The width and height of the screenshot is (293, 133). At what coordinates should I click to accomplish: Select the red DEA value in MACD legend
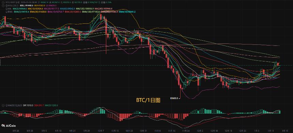pyautogui.click(x=39, y=105)
